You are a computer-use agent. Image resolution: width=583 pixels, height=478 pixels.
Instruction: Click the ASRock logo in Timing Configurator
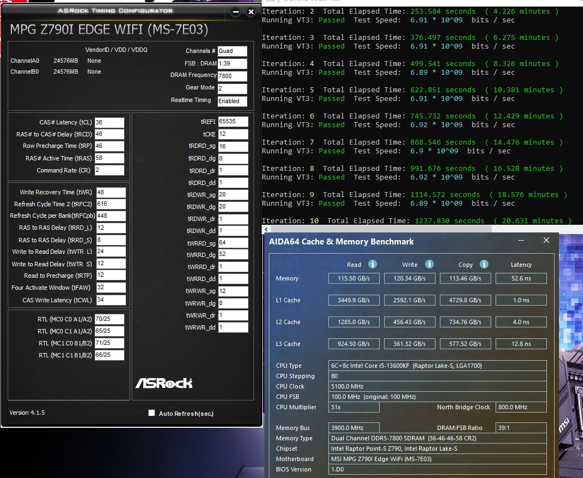(x=164, y=383)
